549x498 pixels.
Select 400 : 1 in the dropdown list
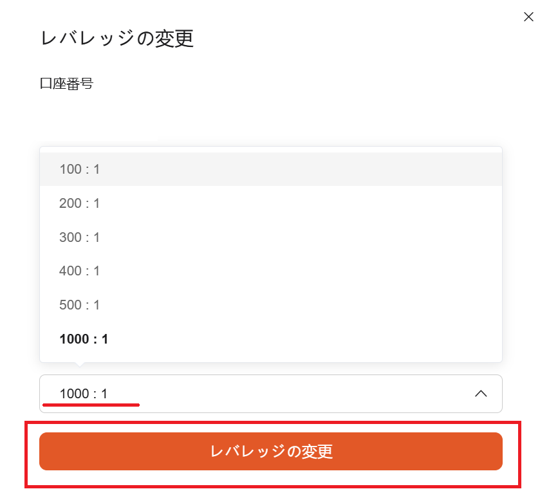coord(80,271)
